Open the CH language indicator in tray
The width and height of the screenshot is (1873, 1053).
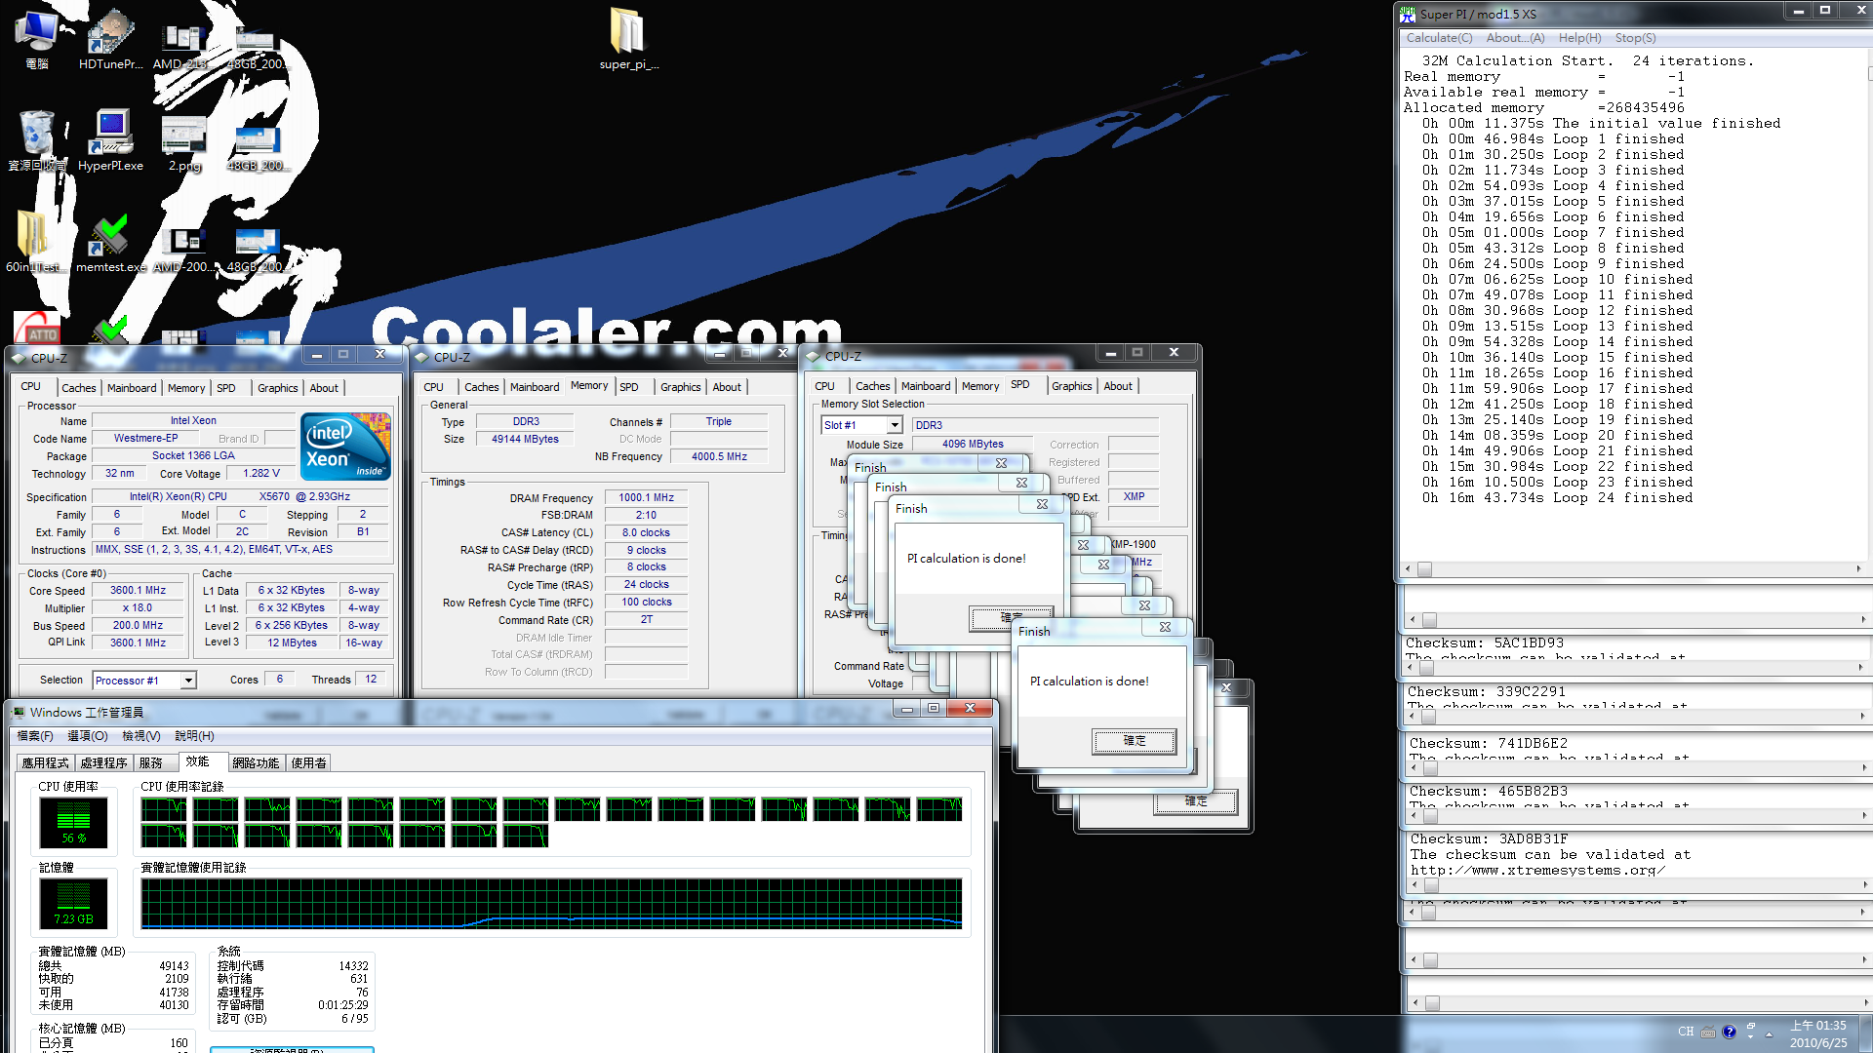(1686, 1032)
